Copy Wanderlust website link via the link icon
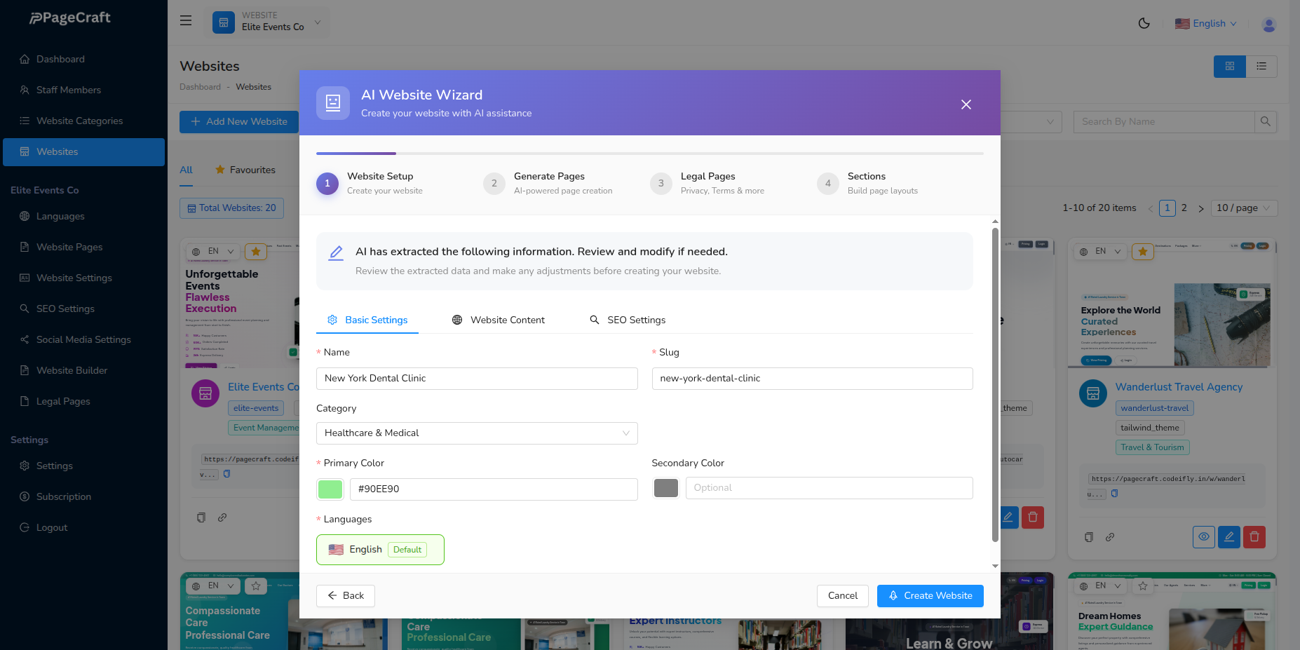 (1111, 537)
